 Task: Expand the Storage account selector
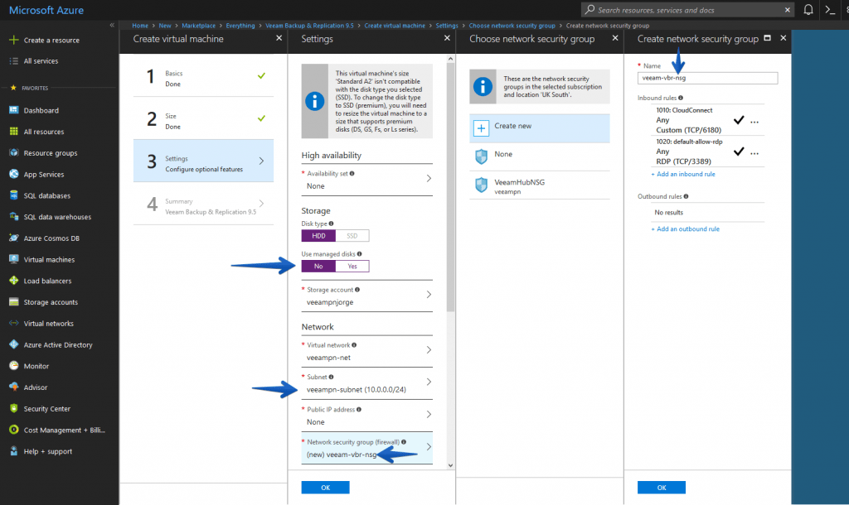click(429, 295)
